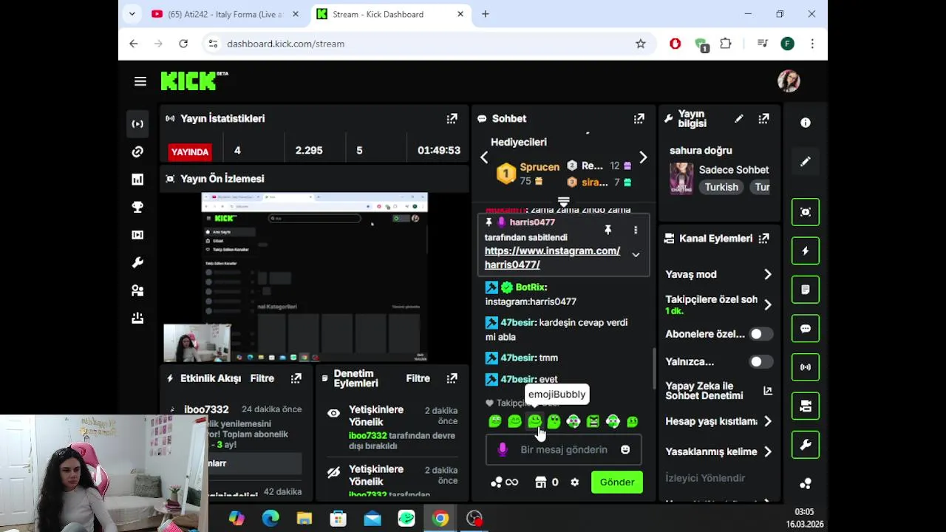Open Chrome tab search dropdown
Screen dimensions: 946x532
[132, 14]
